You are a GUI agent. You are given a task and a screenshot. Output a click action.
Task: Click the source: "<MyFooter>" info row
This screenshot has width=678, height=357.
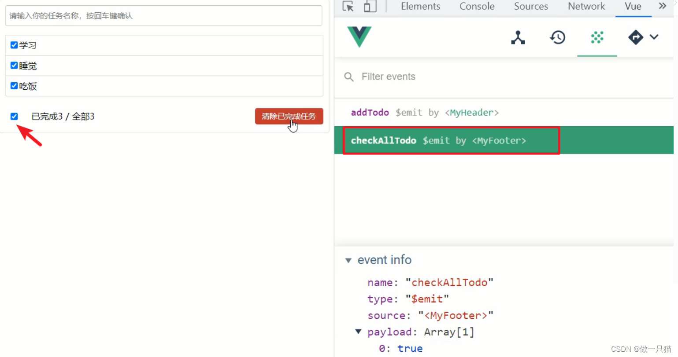pyautogui.click(x=430, y=315)
